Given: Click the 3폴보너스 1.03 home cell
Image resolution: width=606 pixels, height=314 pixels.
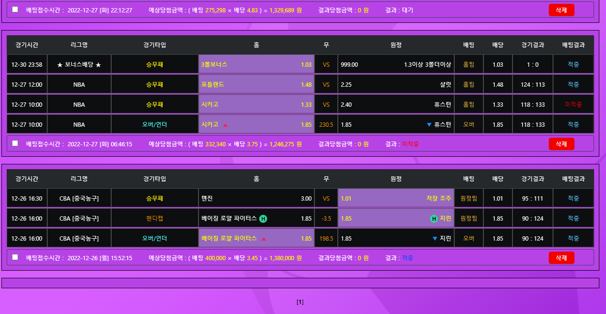Looking at the screenshot, I should [256, 64].
